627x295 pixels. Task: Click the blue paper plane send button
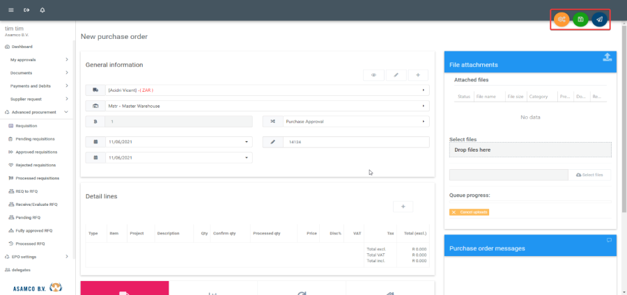[598, 19]
